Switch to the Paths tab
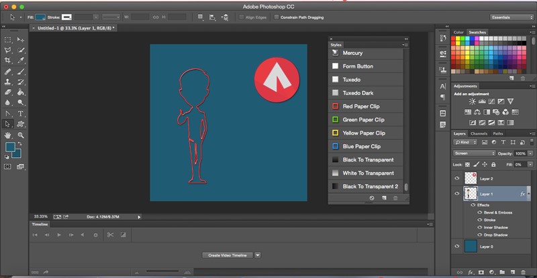This screenshot has height=278, width=537. click(498, 133)
